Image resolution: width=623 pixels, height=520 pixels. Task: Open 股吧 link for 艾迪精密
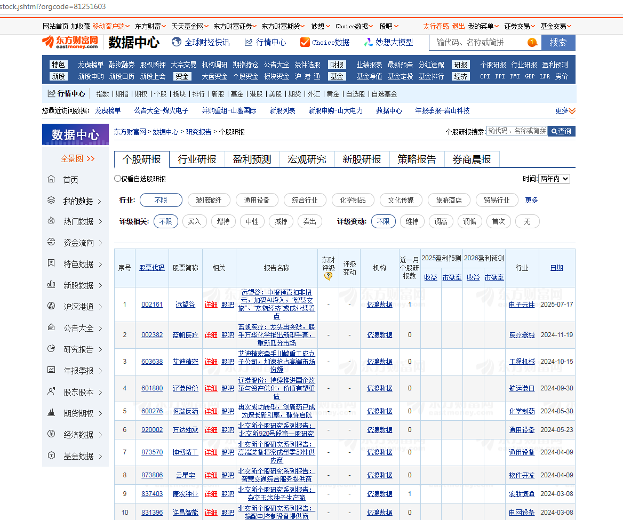[228, 362]
